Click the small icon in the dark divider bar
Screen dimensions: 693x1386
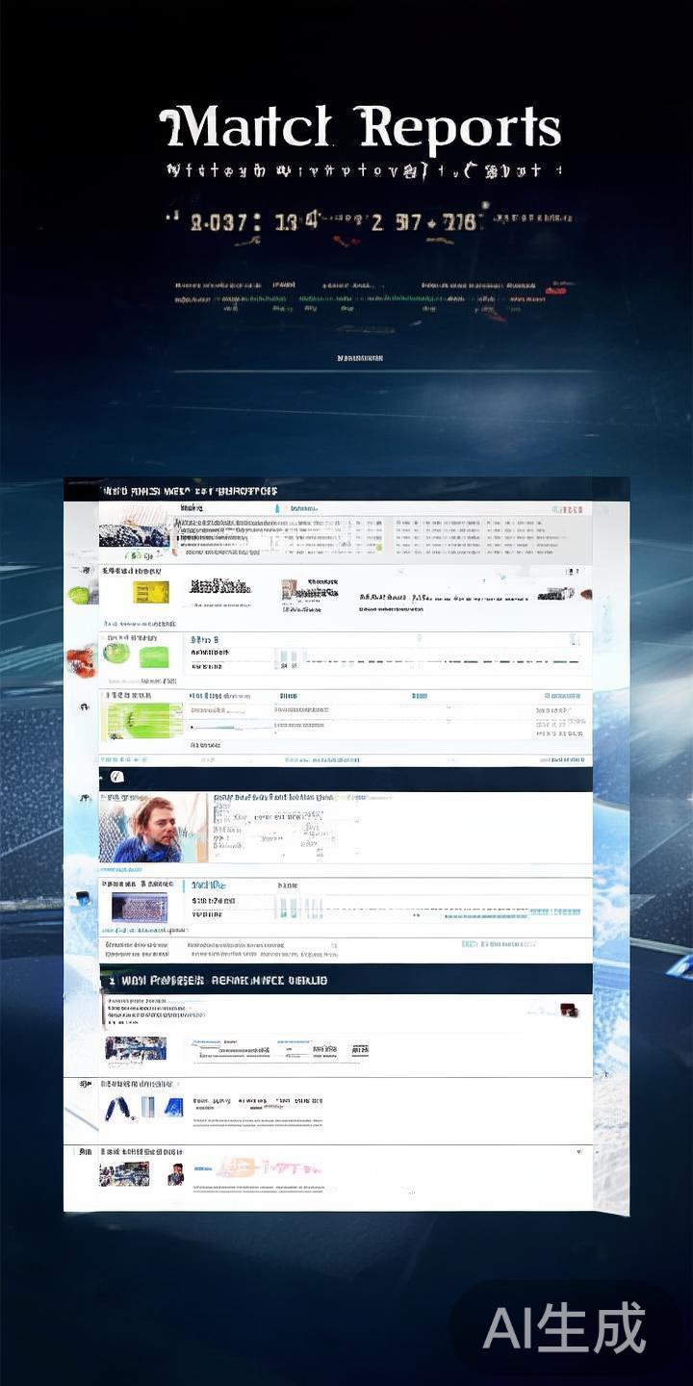[116, 777]
